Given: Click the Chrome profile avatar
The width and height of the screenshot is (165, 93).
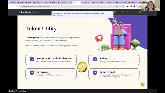Looking at the screenshot, I should tap(134, 6).
